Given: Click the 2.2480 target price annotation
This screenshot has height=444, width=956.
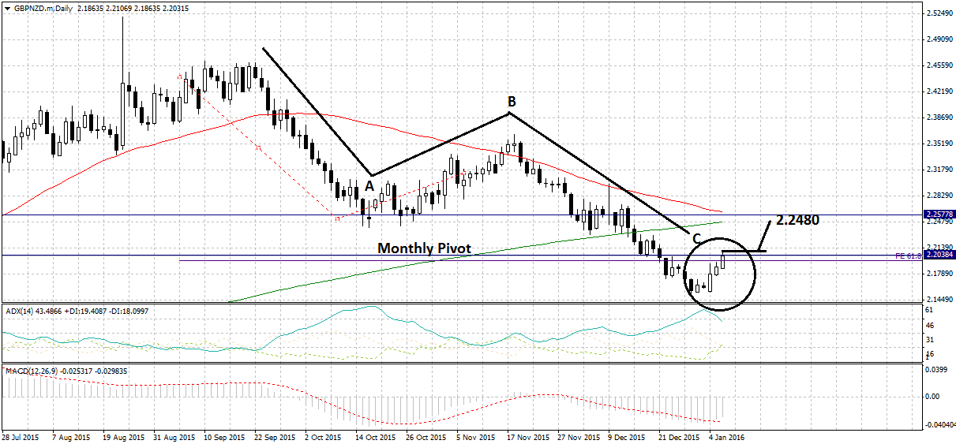Looking at the screenshot, I should 797,221.
